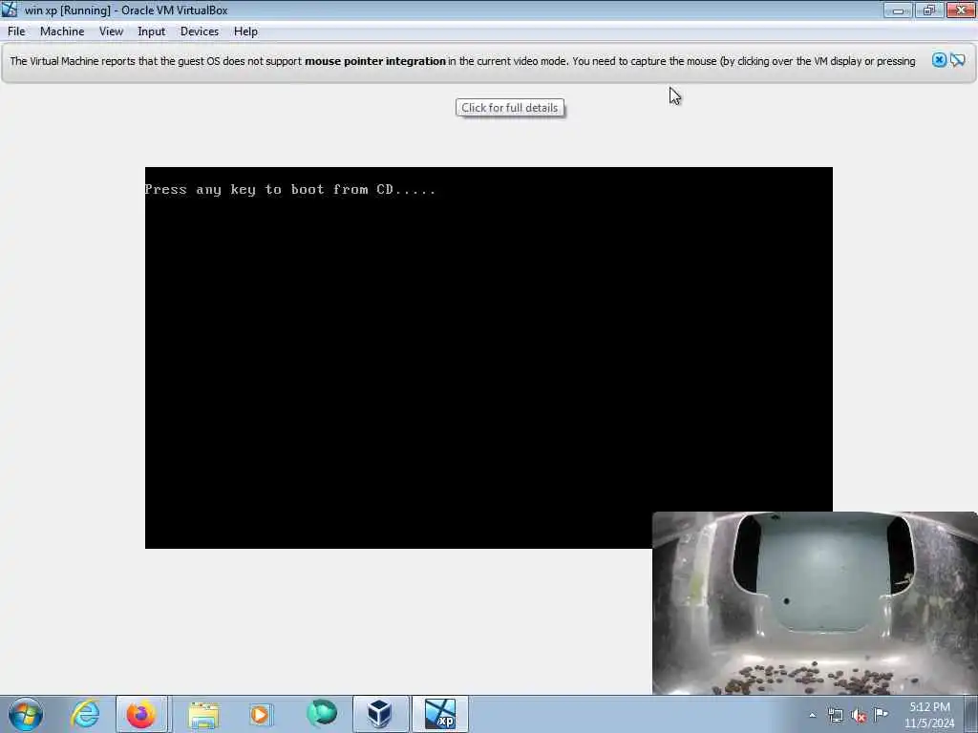Open the File menu
The height and width of the screenshot is (733, 978).
pyautogui.click(x=16, y=31)
